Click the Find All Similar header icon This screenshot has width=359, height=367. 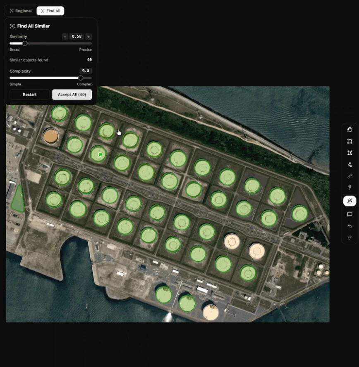pos(12,26)
